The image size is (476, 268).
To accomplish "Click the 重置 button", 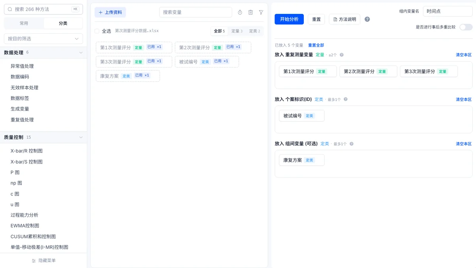I will [x=317, y=19].
